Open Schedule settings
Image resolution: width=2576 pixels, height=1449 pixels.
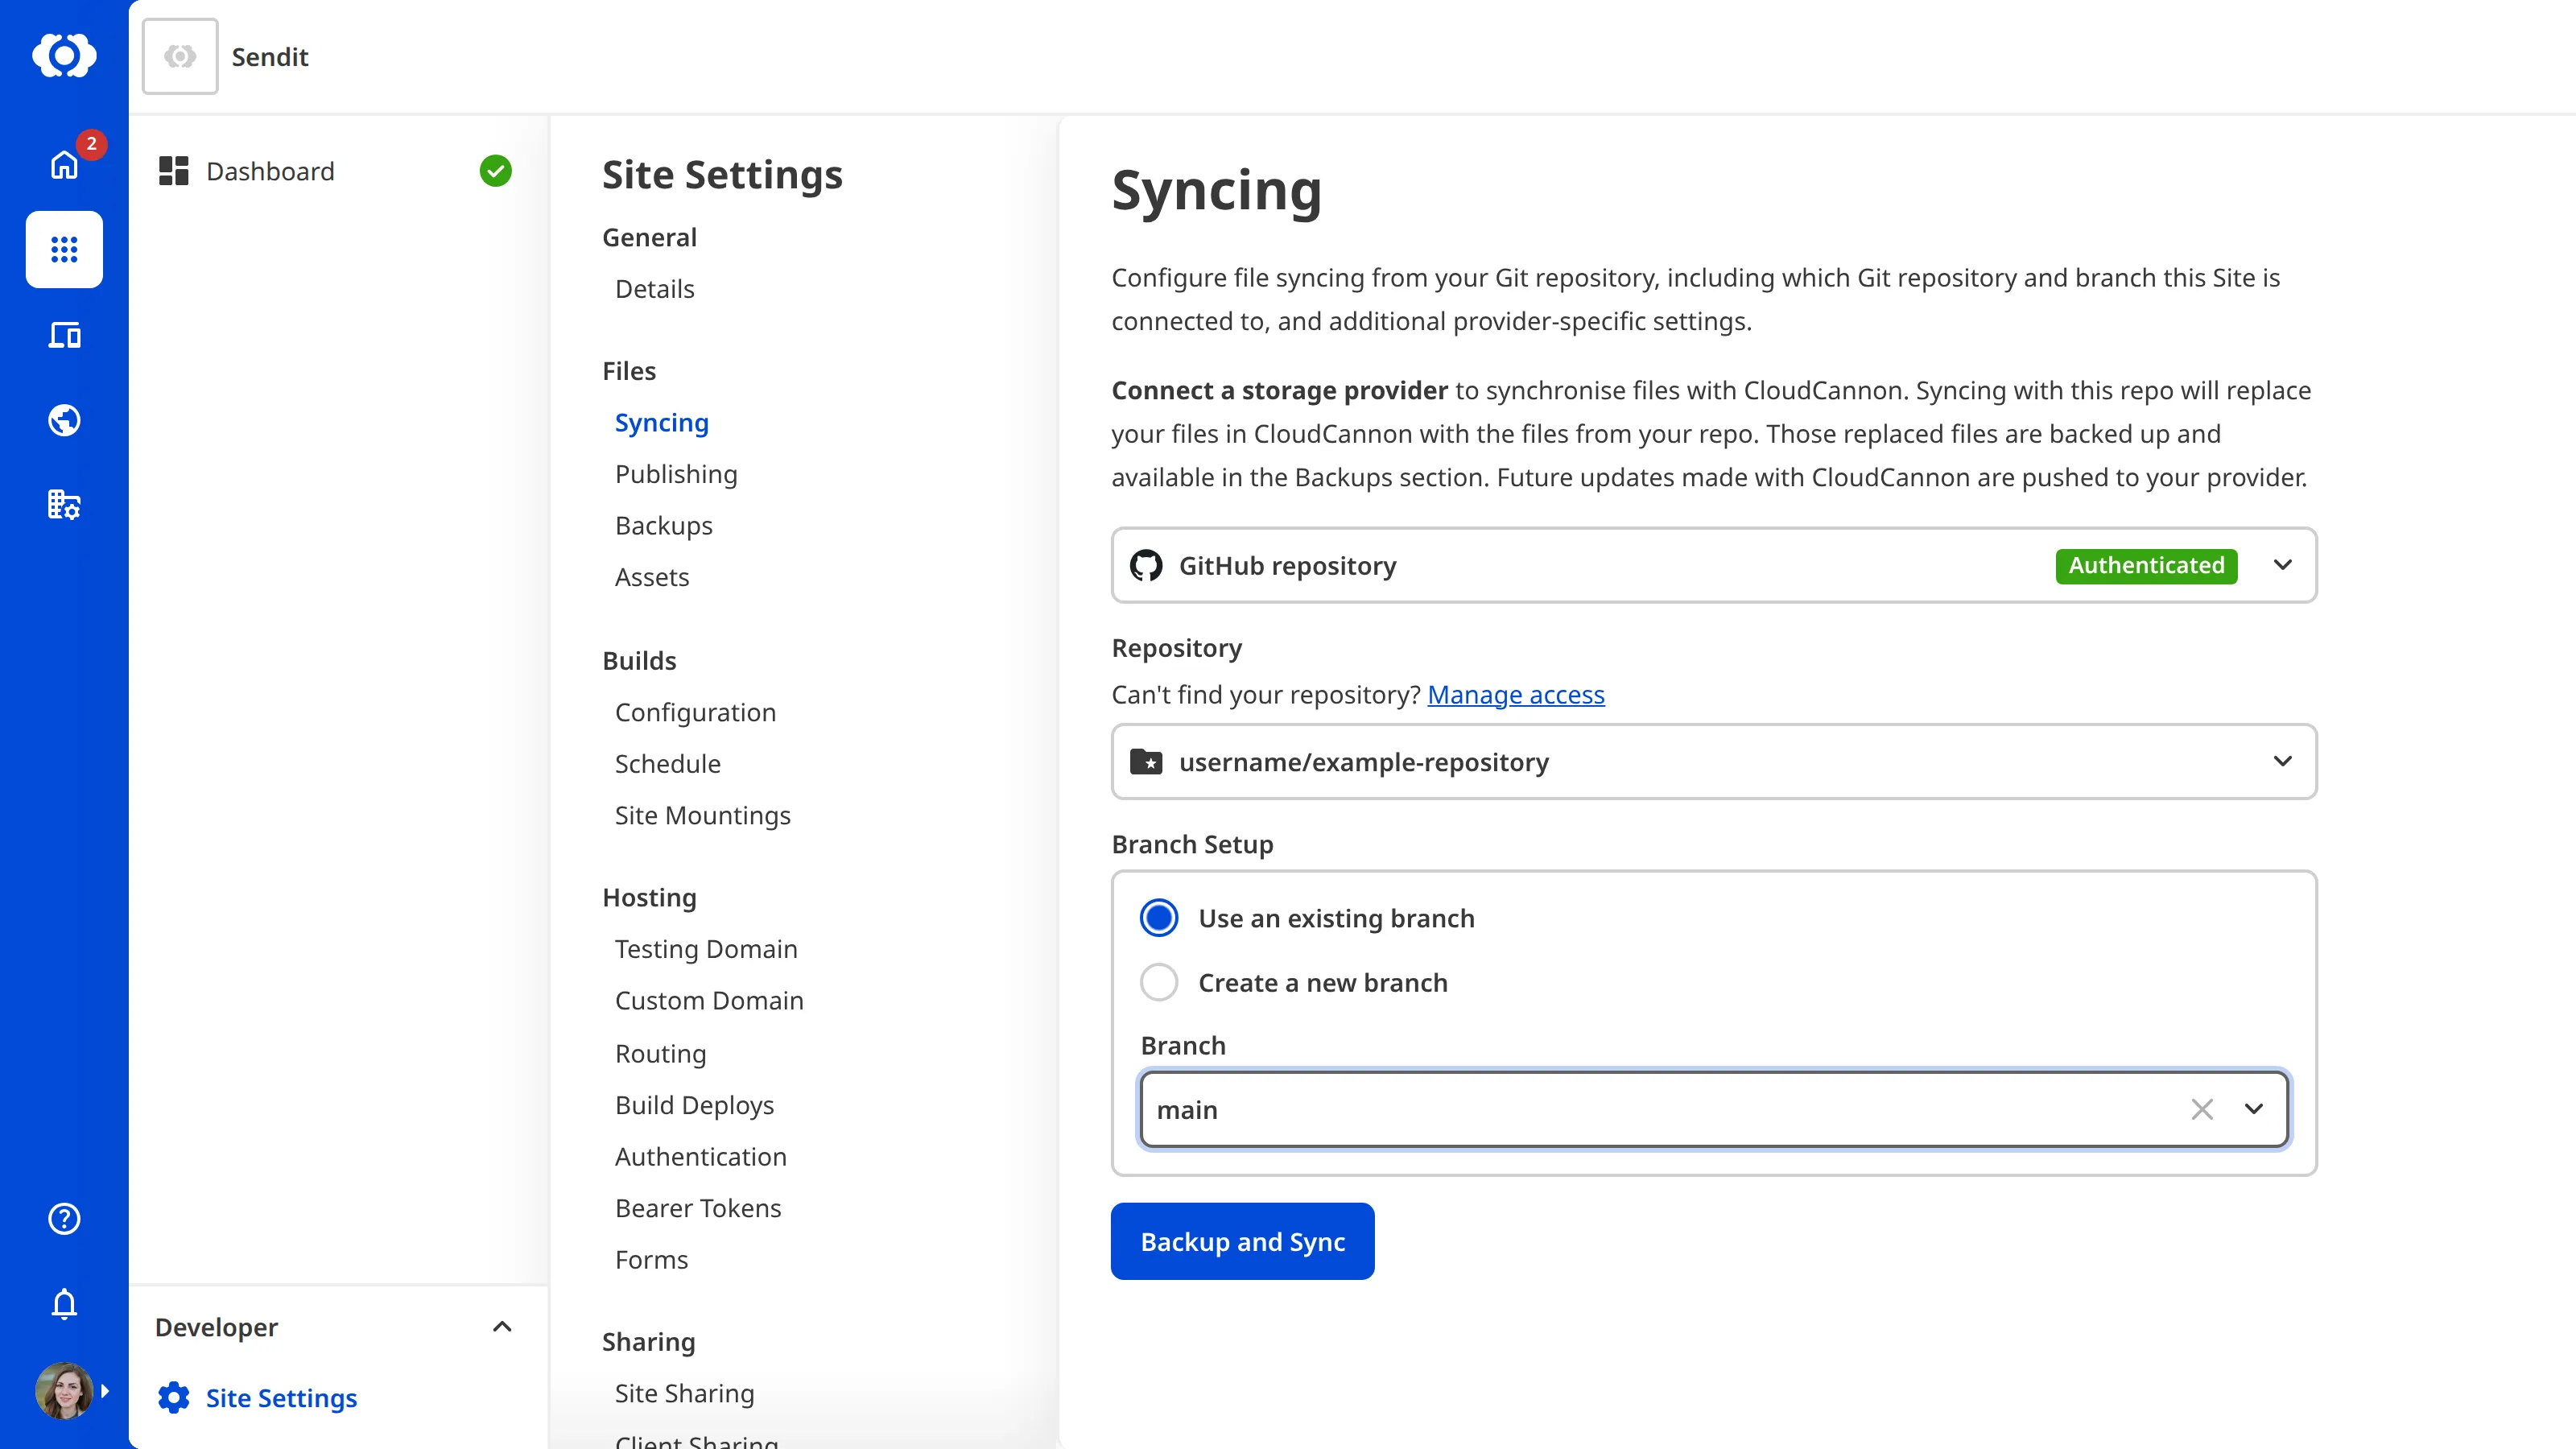coord(668,764)
